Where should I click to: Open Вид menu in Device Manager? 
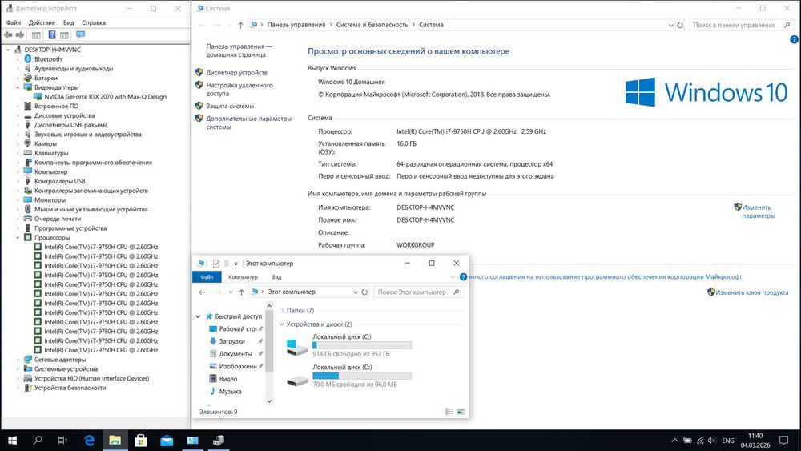pyautogui.click(x=68, y=22)
